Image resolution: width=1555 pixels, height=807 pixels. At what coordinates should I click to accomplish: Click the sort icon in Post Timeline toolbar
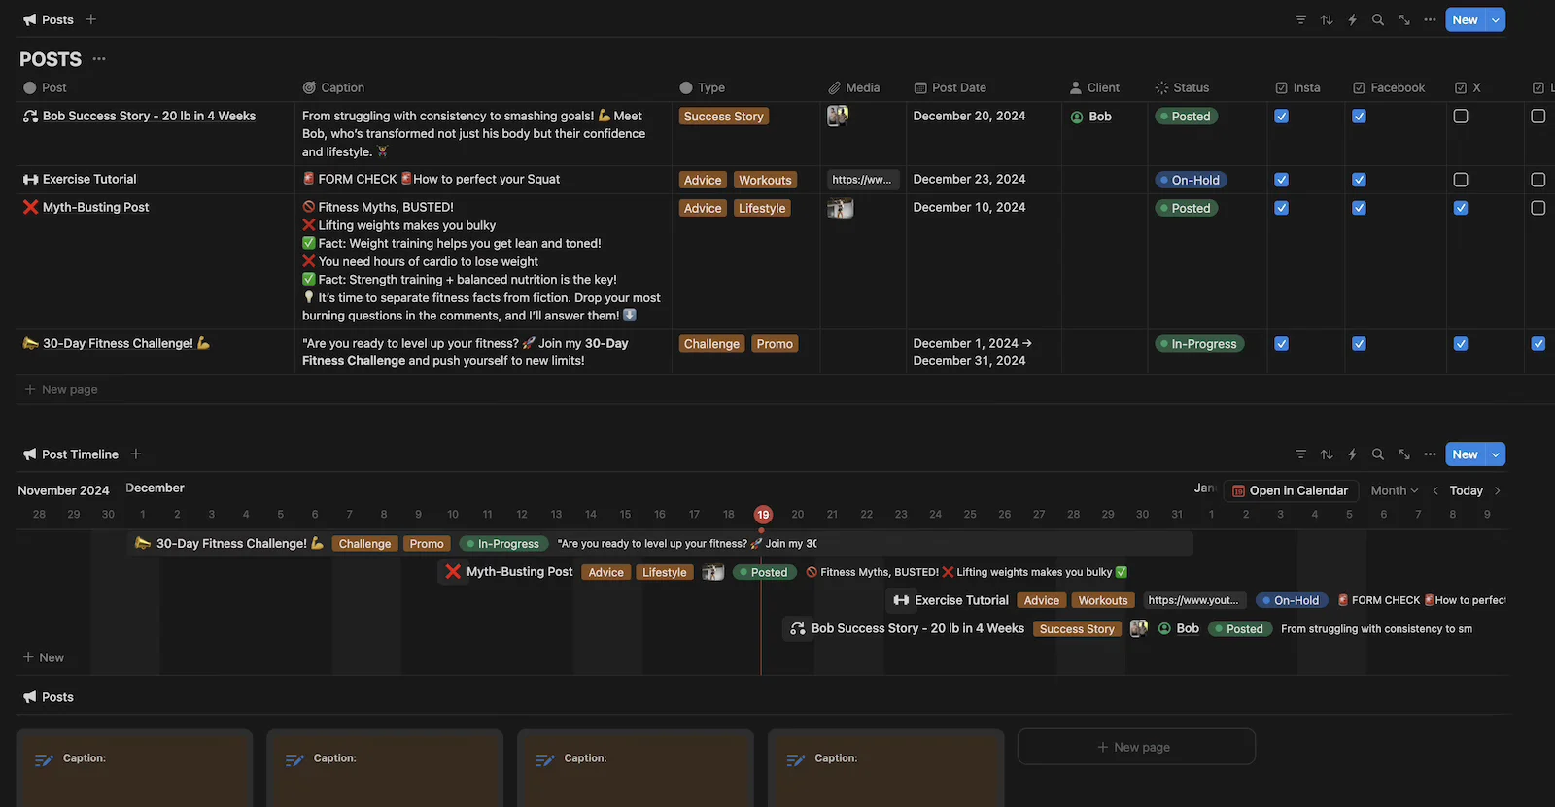[1327, 454]
